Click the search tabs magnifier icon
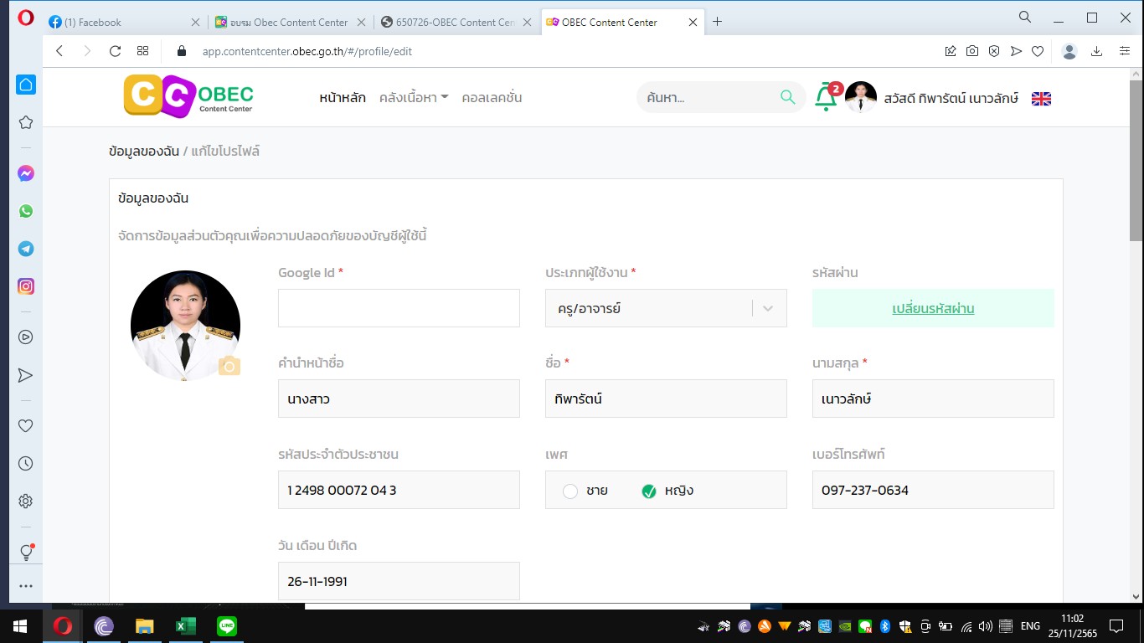 coord(1025,17)
